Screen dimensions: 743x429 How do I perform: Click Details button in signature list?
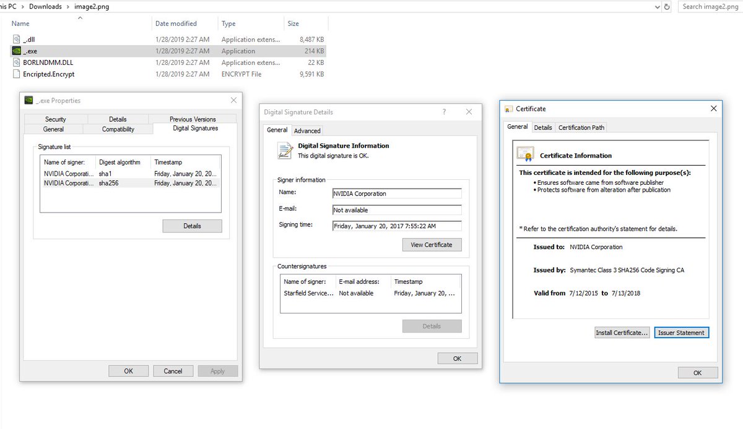click(x=192, y=226)
